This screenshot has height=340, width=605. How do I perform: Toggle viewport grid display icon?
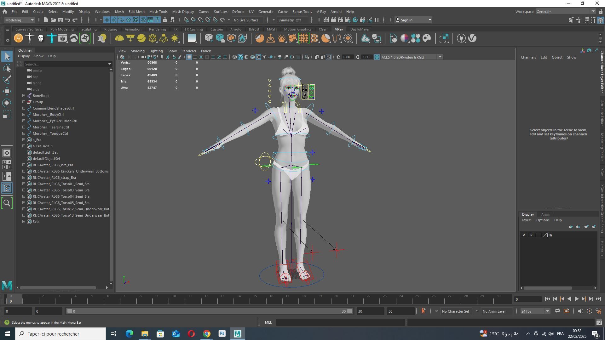click(189, 57)
